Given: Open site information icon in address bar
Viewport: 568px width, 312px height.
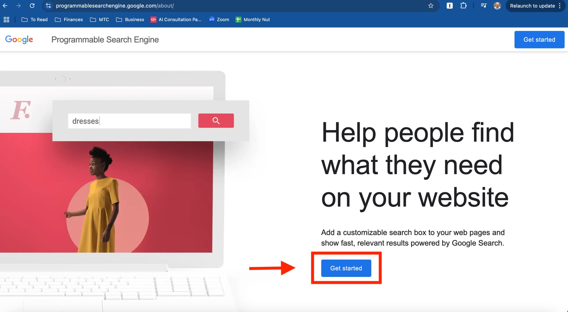Looking at the screenshot, I should (x=49, y=6).
